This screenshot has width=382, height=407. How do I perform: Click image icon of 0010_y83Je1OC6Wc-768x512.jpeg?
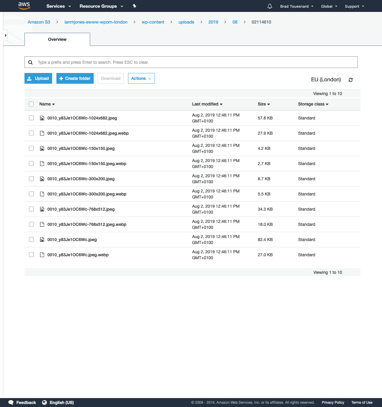[x=42, y=209]
